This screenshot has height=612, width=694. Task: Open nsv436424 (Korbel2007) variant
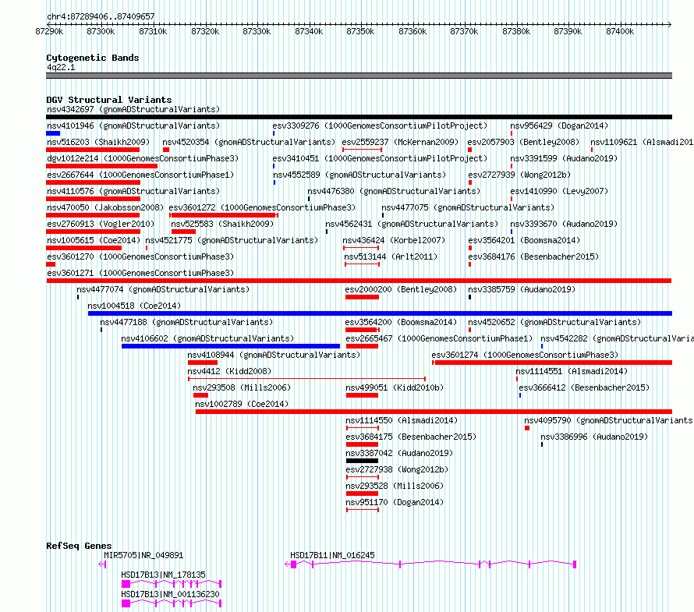coord(394,240)
